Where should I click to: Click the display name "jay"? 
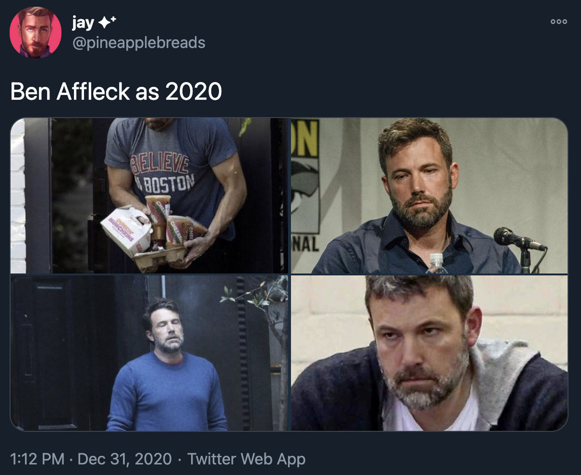pos(83,23)
